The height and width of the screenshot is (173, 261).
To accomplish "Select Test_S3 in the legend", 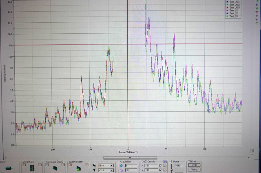I will [x=234, y=16].
